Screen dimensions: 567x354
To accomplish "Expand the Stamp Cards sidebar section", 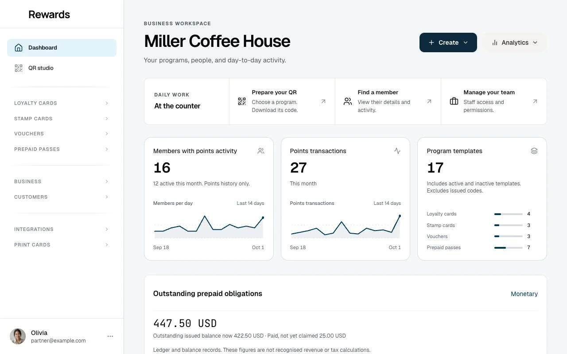I will click(62, 119).
